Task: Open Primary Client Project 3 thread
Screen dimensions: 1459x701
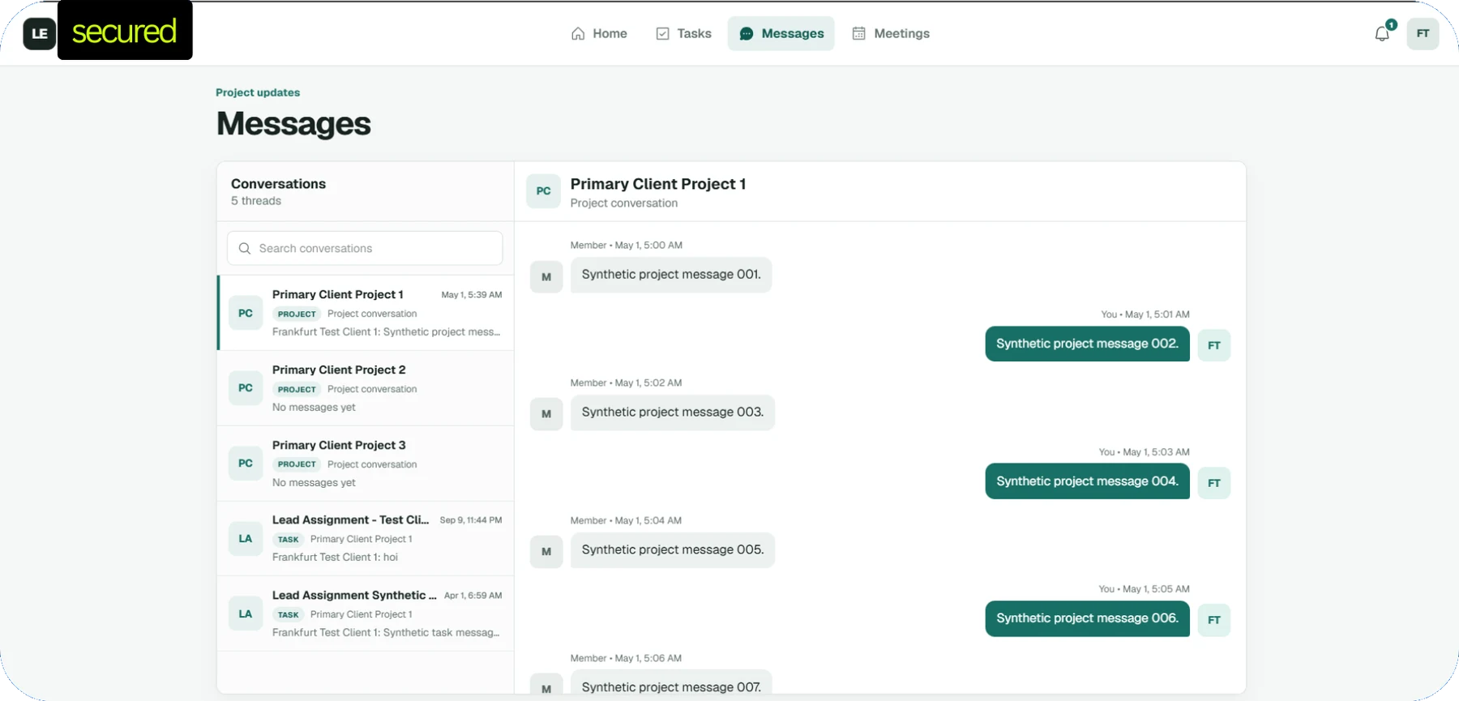Action: point(366,464)
